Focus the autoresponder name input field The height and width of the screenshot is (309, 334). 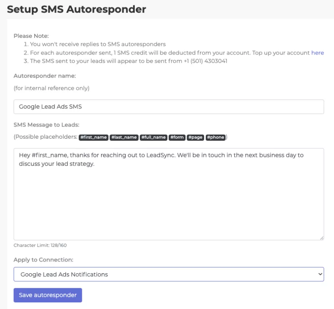coord(168,107)
